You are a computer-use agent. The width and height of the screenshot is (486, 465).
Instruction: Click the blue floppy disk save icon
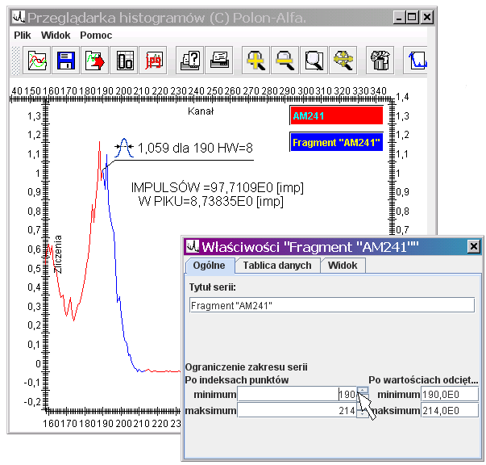[66, 60]
